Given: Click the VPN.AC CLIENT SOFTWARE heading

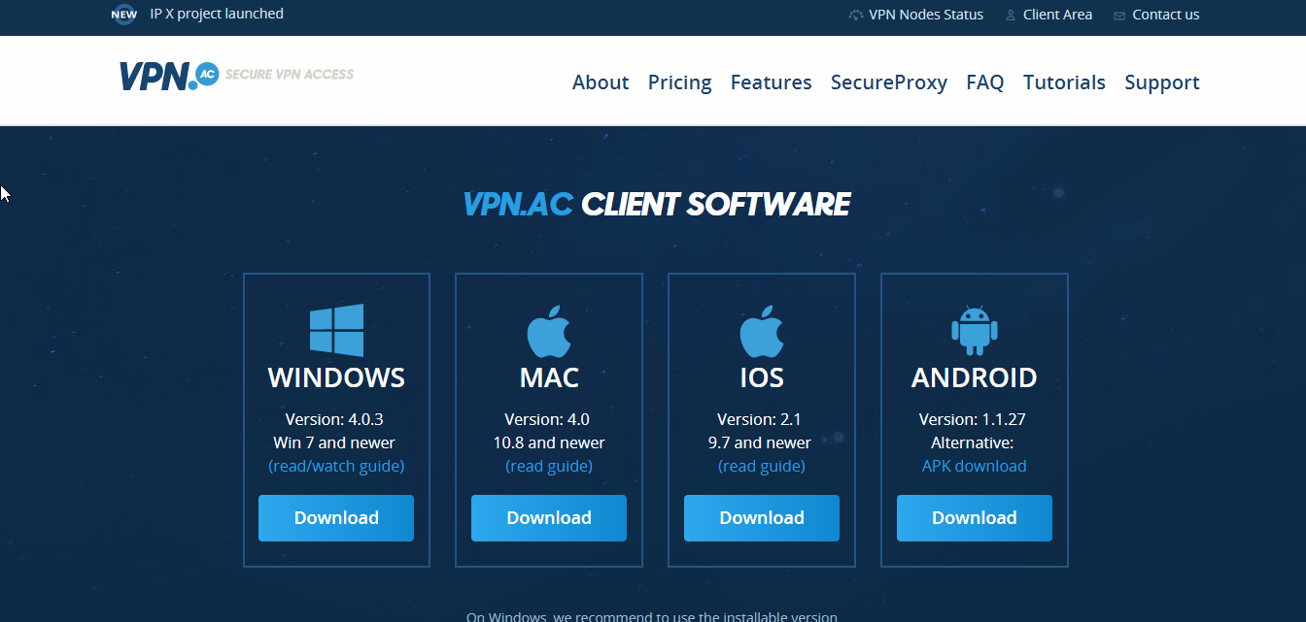Looking at the screenshot, I should click(x=657, y=205).
